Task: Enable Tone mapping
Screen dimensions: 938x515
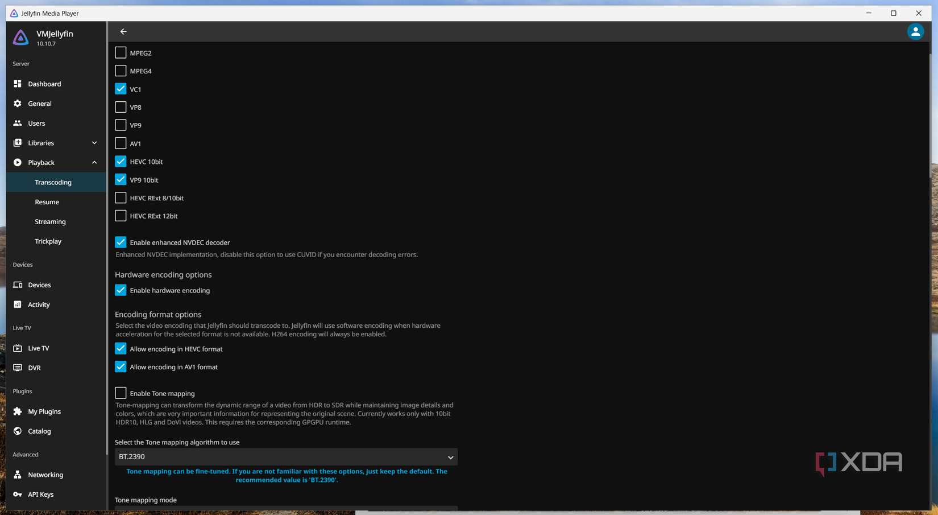Action: (121, 393)
